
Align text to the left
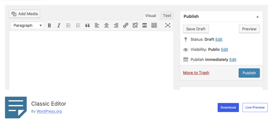pos(97,25)
